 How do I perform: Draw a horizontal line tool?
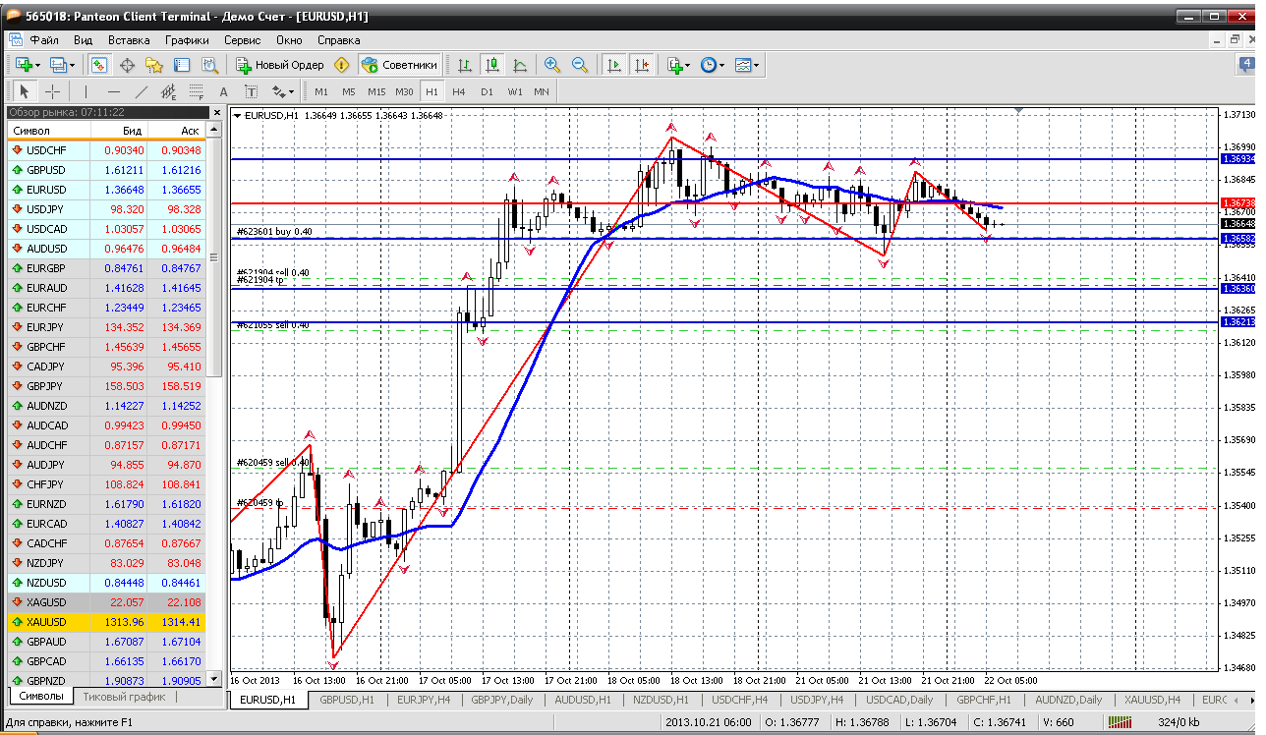pos(113,91)
